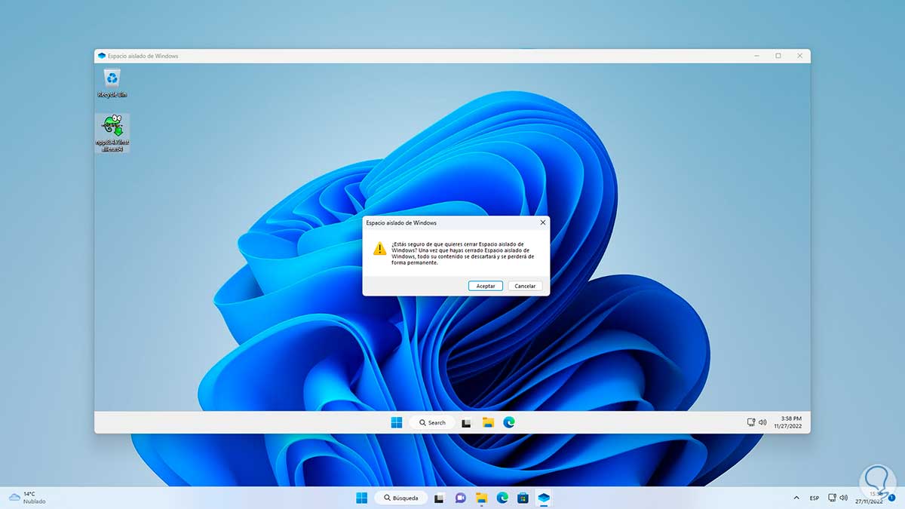The image size is (905, 509).
Task: Close the confirmation dialog with its X
Action: [x=542, y=223]
